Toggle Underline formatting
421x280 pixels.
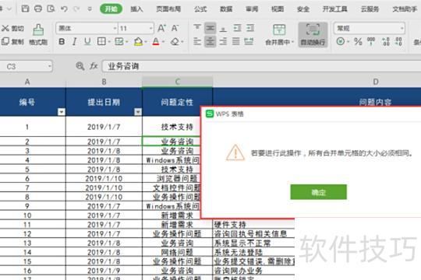[x=87, y=41]
